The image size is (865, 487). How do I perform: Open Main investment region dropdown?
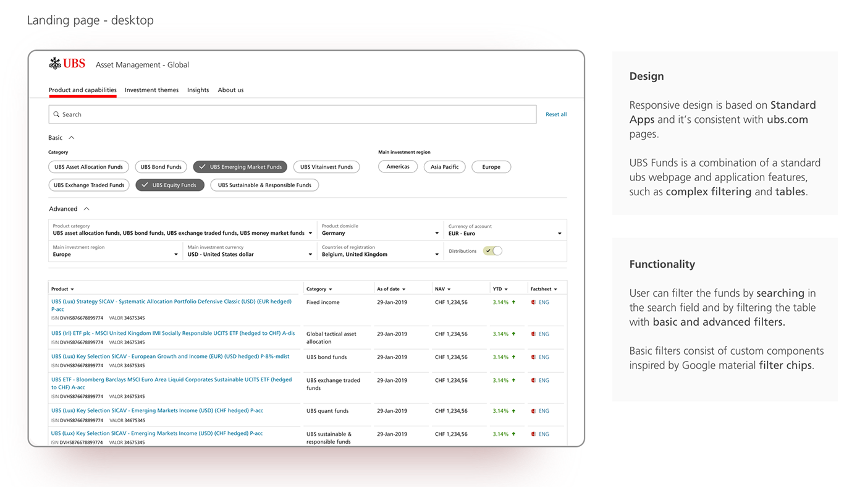pyautogui.click(x=116, y=251)
